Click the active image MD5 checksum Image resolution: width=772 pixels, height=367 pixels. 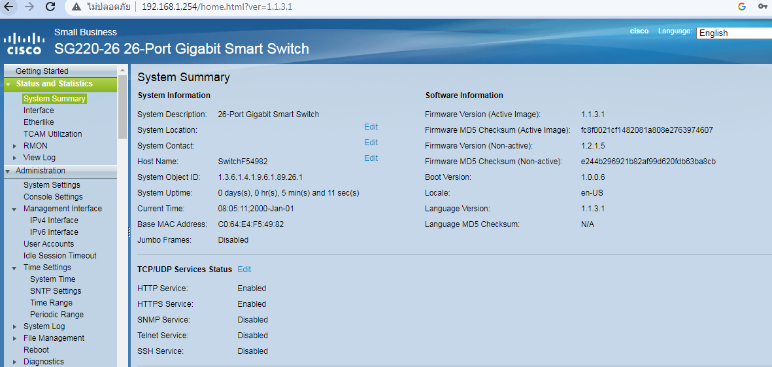tap(647, 130)
